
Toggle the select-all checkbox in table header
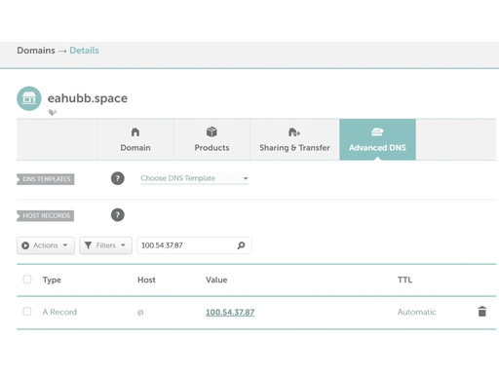click(27, 280)
